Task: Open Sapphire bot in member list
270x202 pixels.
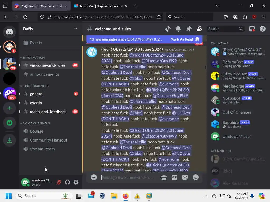Action: pyautogui.click(x=238, y=124)
